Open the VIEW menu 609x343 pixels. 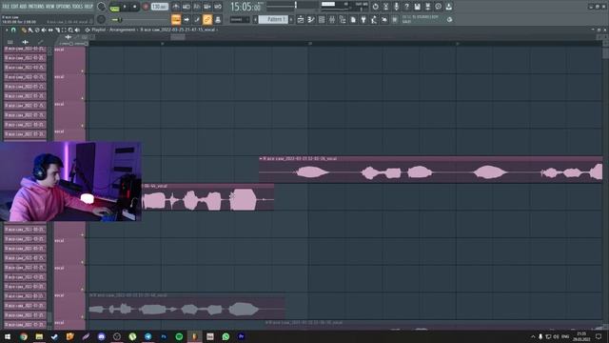pyautogui.click(x=49, y=7)
